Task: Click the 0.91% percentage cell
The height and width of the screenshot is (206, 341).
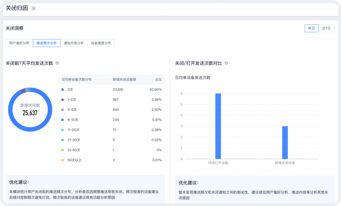Action: (157, 120)
